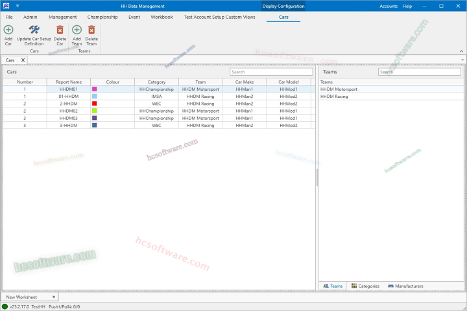Open the Workbook ribbon tab
The image size is (467, 311).
[162, 17]
